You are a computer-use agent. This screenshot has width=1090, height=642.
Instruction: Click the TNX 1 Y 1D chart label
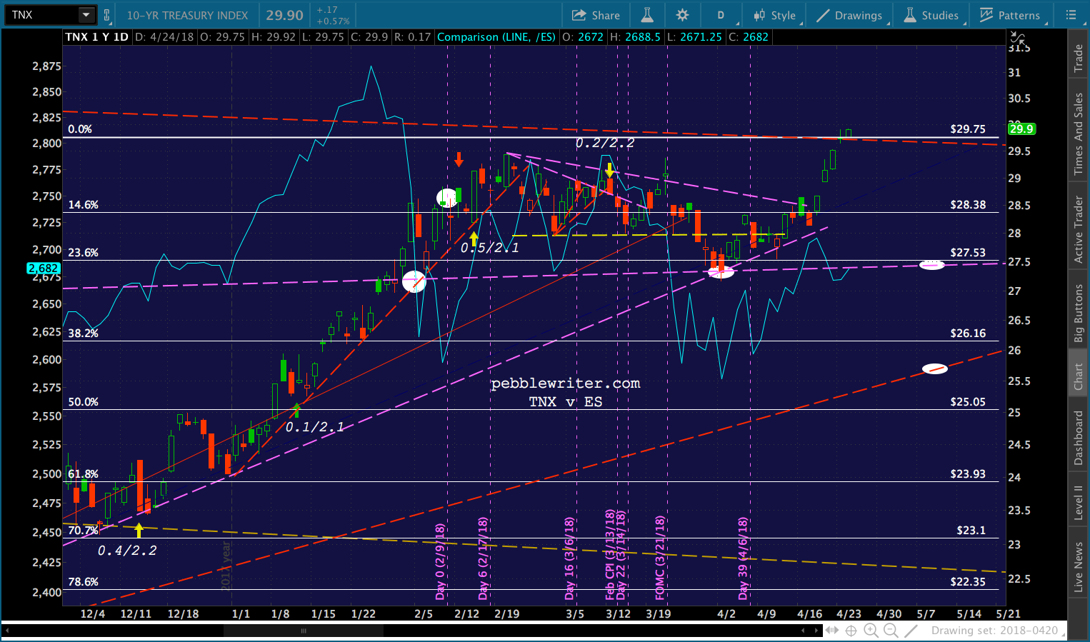point(97,36)
